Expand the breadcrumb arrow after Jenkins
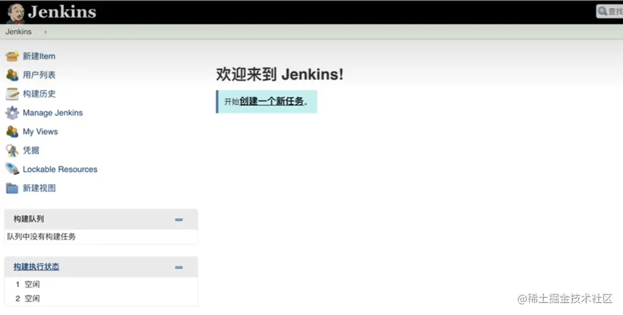623x315 pixels. [45, 32]
